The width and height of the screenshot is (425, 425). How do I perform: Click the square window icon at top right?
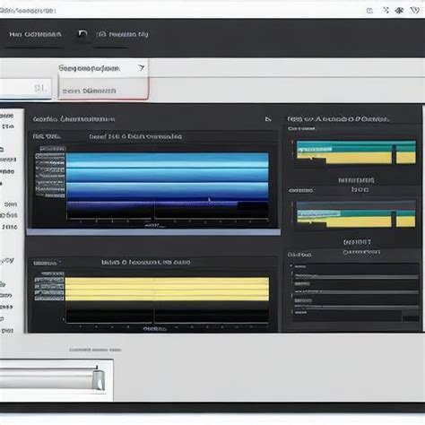[369, 11]
